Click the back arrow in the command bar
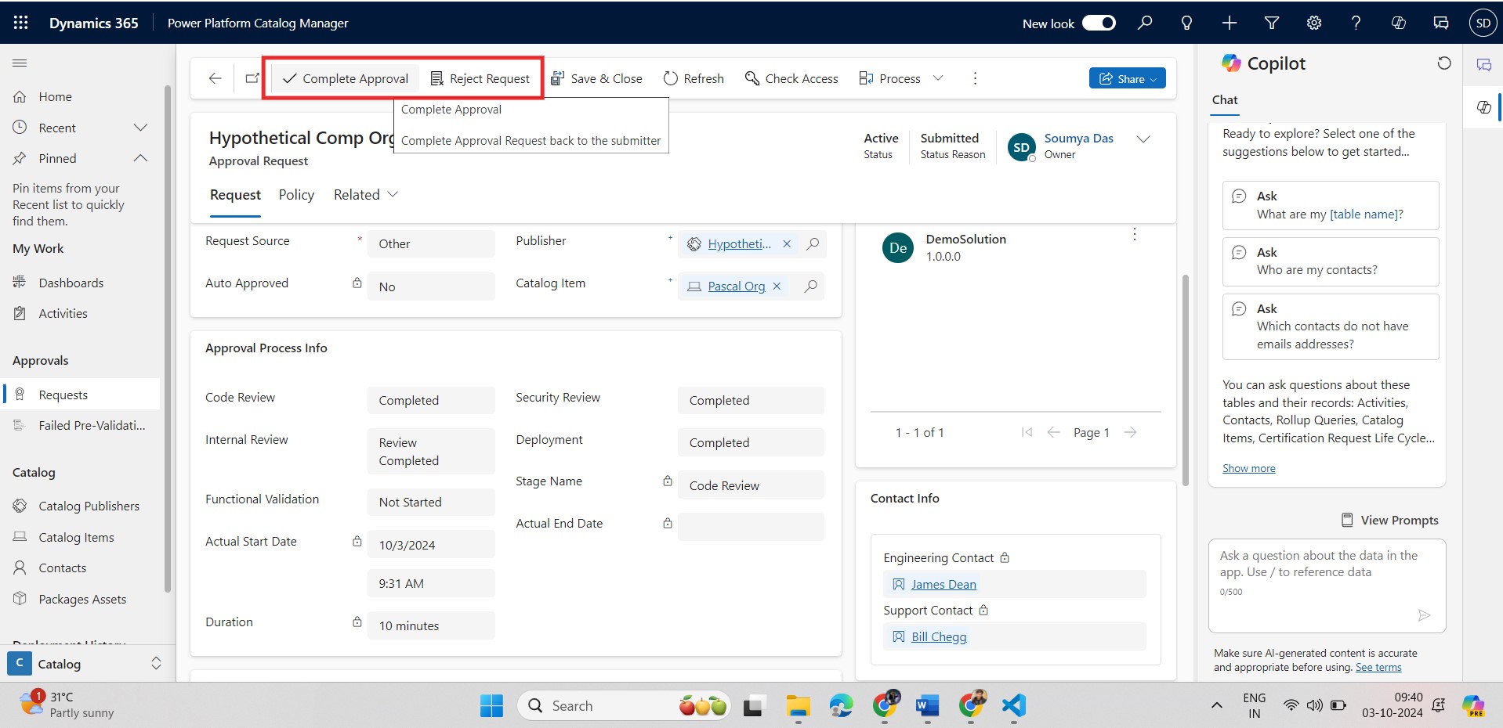The height and width of the screenshot is (728, 1503). tap(215, 78)
